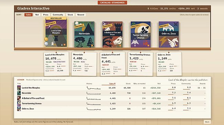
Task: Sort ledger by the Press column header
Action: click(173, 84)
